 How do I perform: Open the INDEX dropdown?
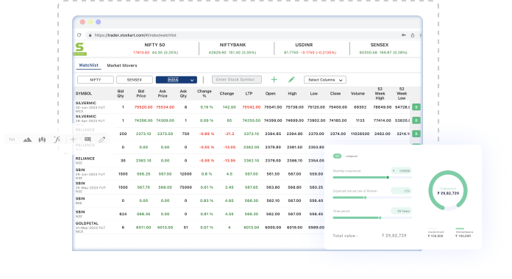pos(177,80)
